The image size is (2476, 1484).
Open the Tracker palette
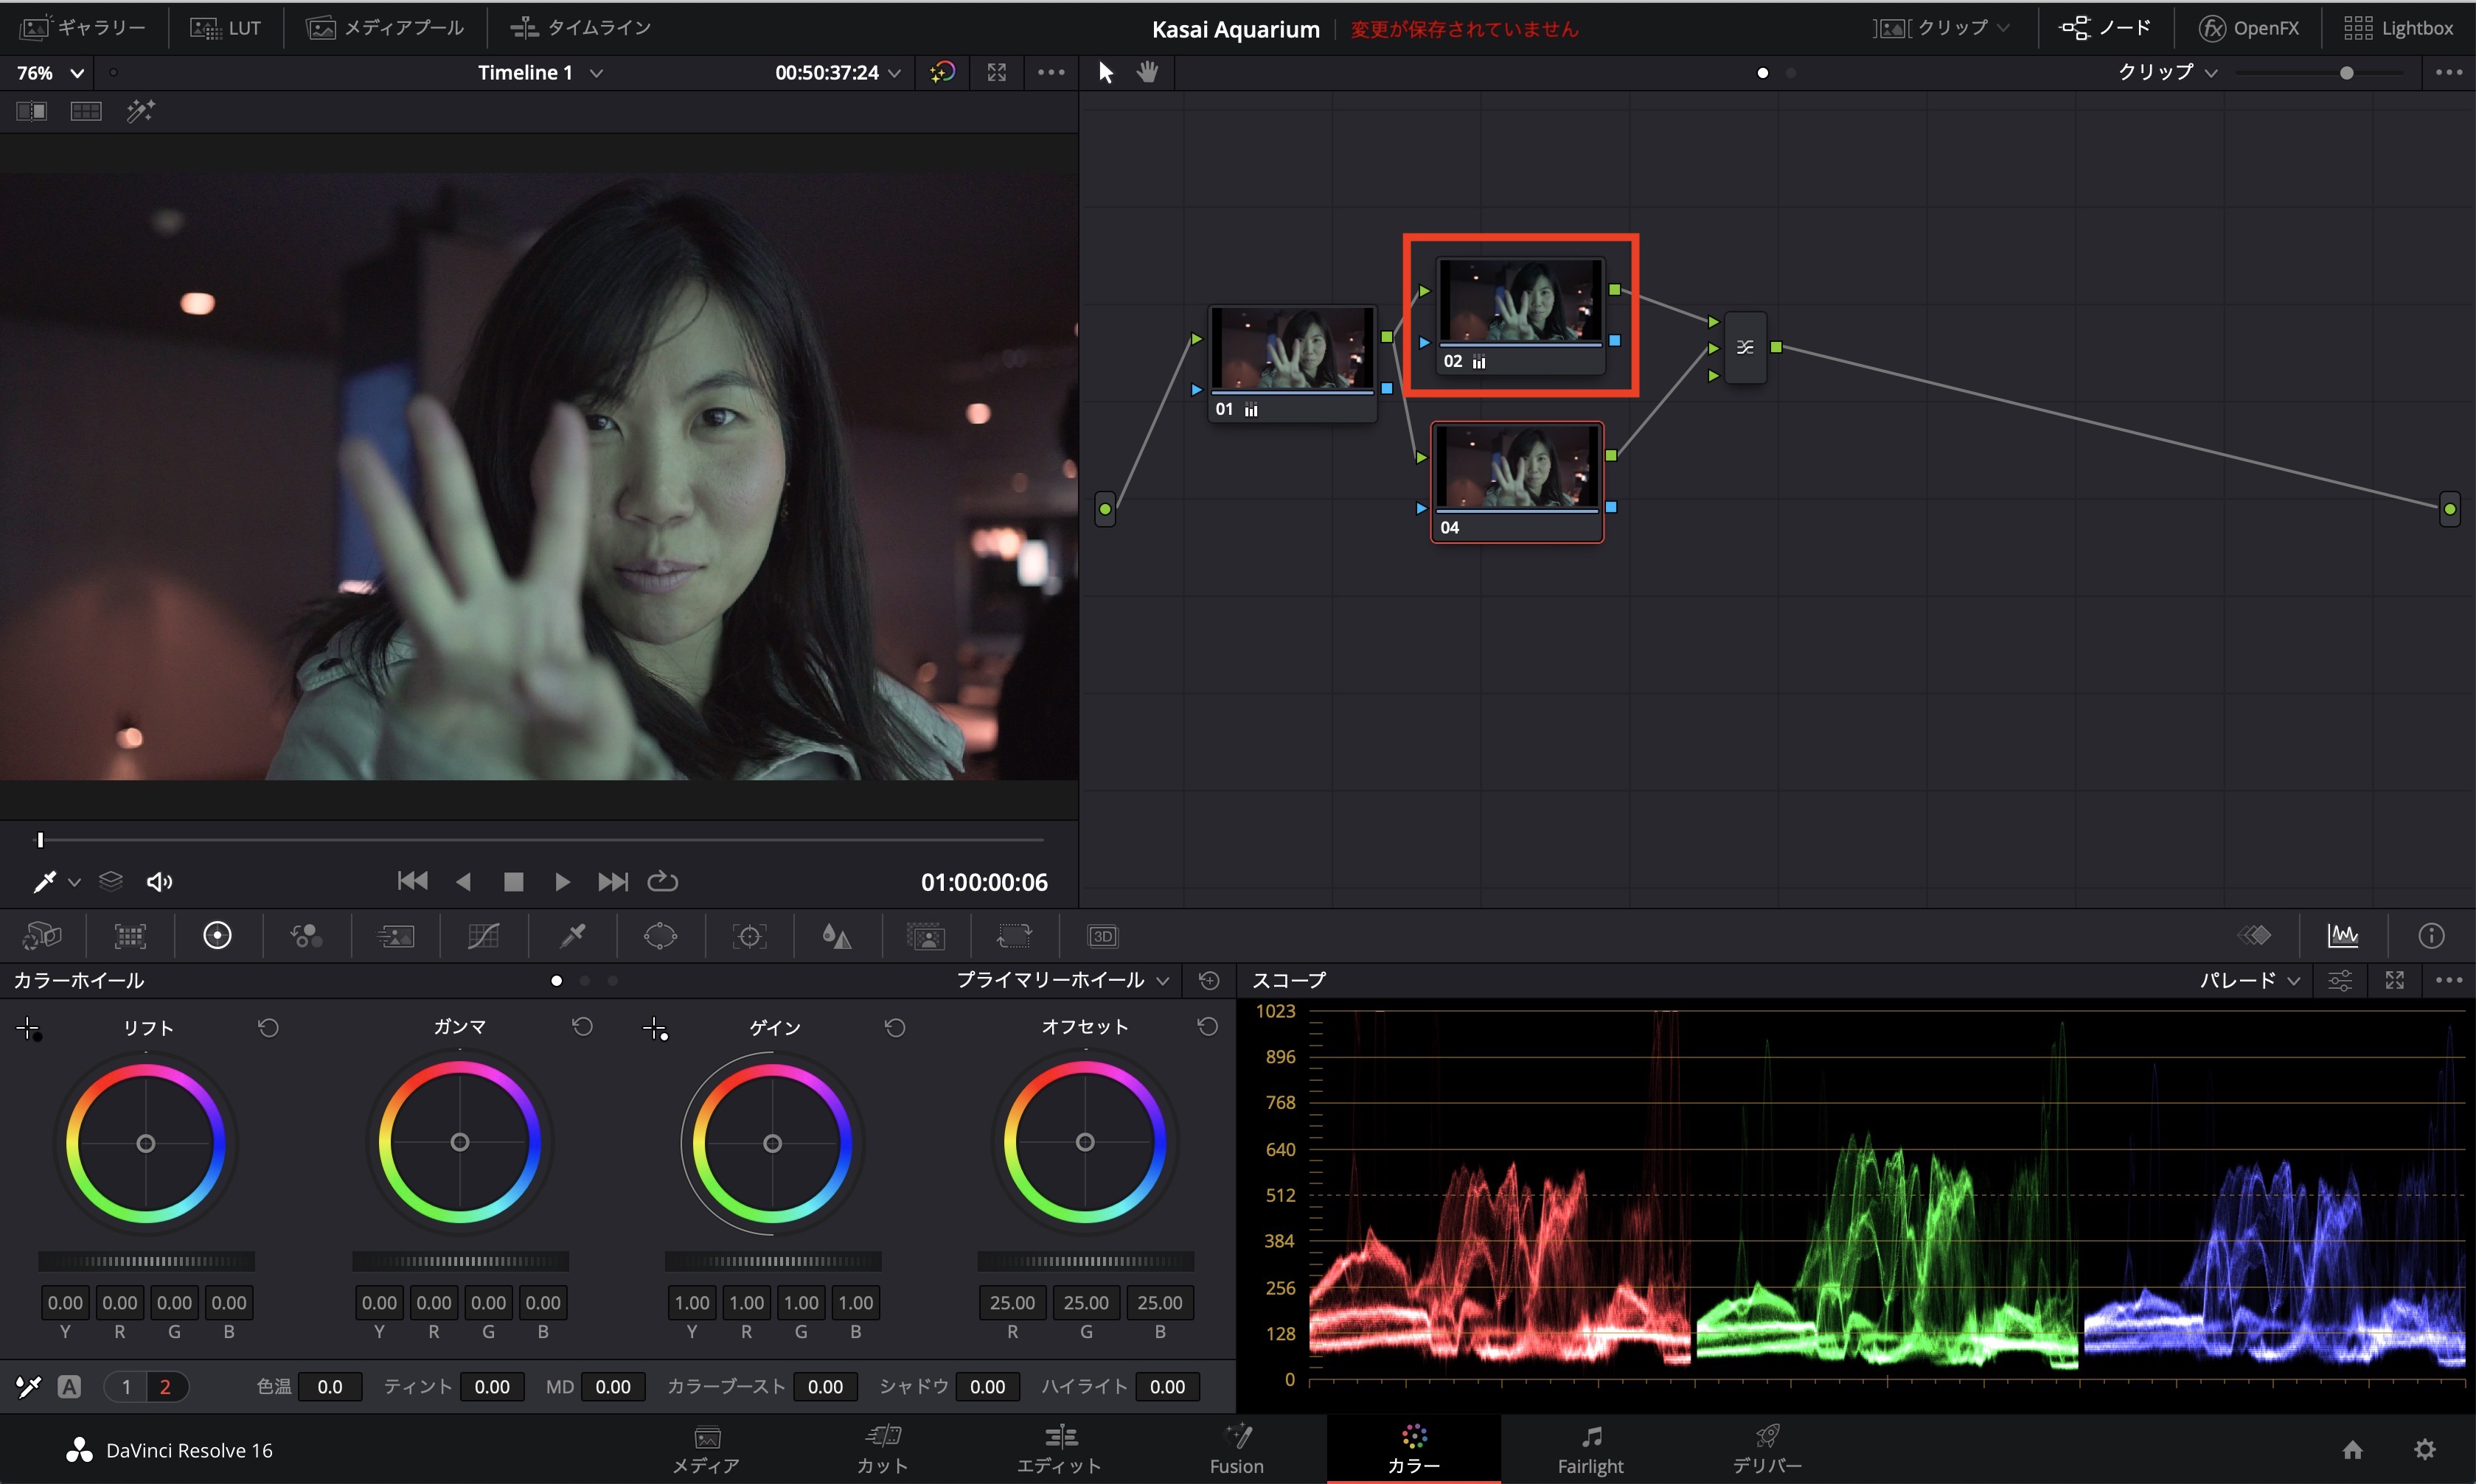749,936
